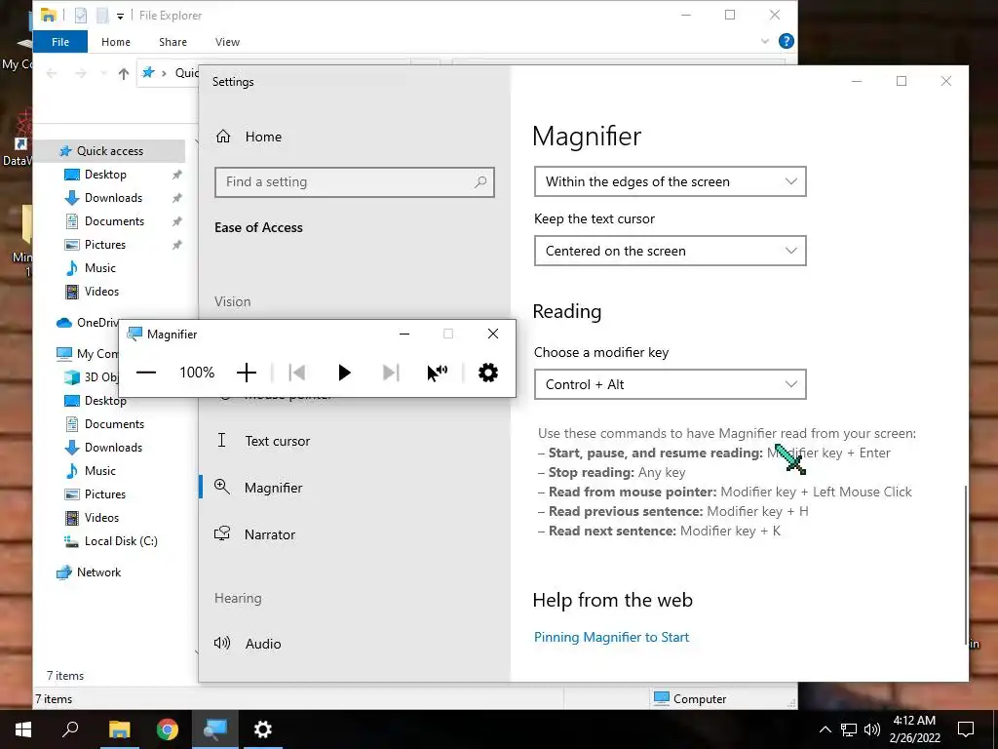The width and height of the screenshot is (998, 749).
Task: Open Videos under Quick access
Action: [101, 292]
